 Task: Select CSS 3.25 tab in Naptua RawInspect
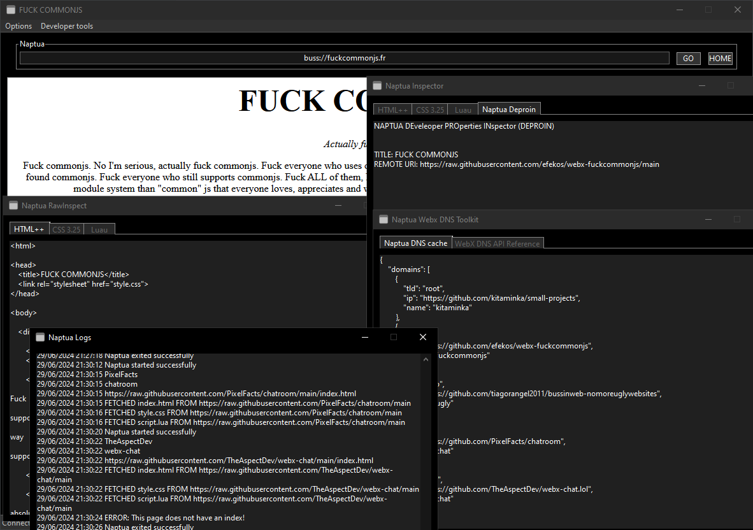[66, 230]
